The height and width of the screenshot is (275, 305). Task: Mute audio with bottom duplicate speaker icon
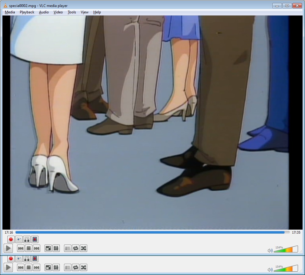tap(270, 270)
